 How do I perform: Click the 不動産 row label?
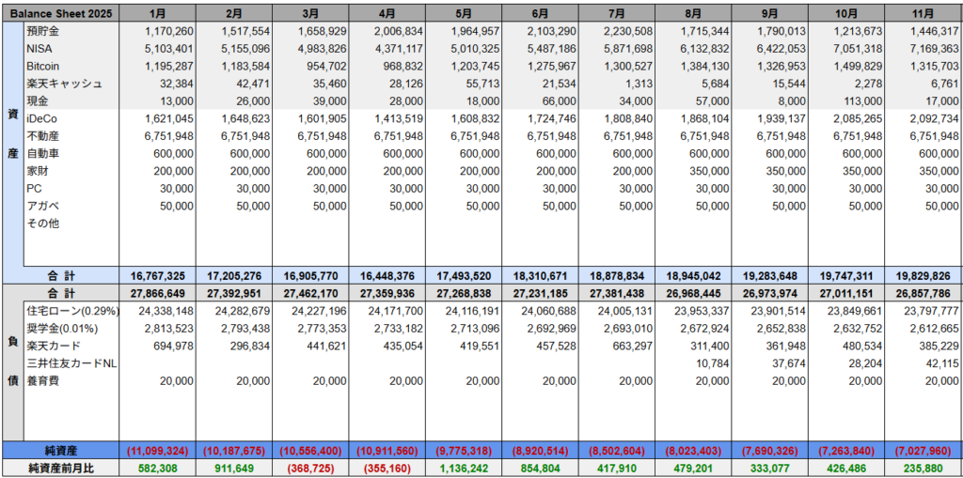point(41,136)
